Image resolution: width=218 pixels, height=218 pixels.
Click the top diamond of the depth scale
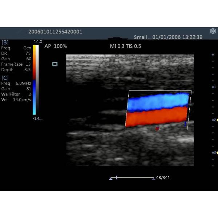pyautogui.click(x=213, y=54)
